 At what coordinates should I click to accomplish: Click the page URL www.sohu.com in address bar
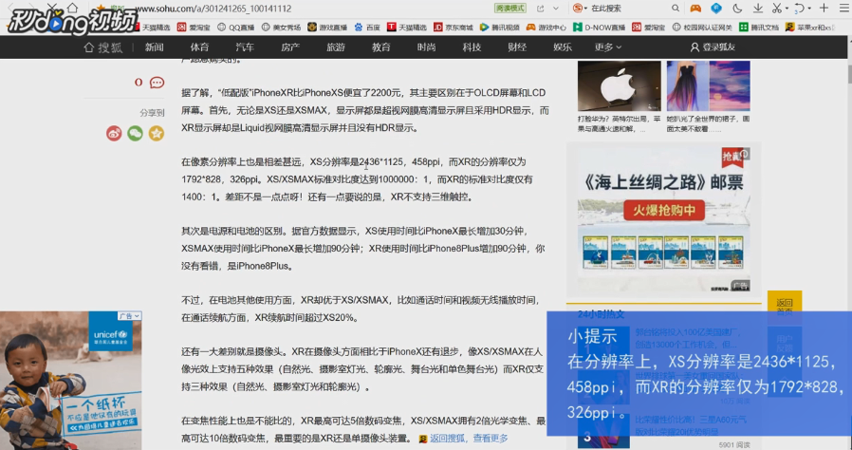(213, 9)
